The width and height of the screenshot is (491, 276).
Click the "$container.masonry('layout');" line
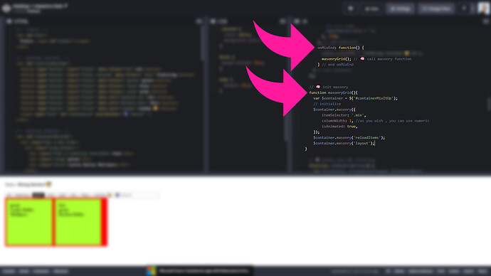[344, 143]
